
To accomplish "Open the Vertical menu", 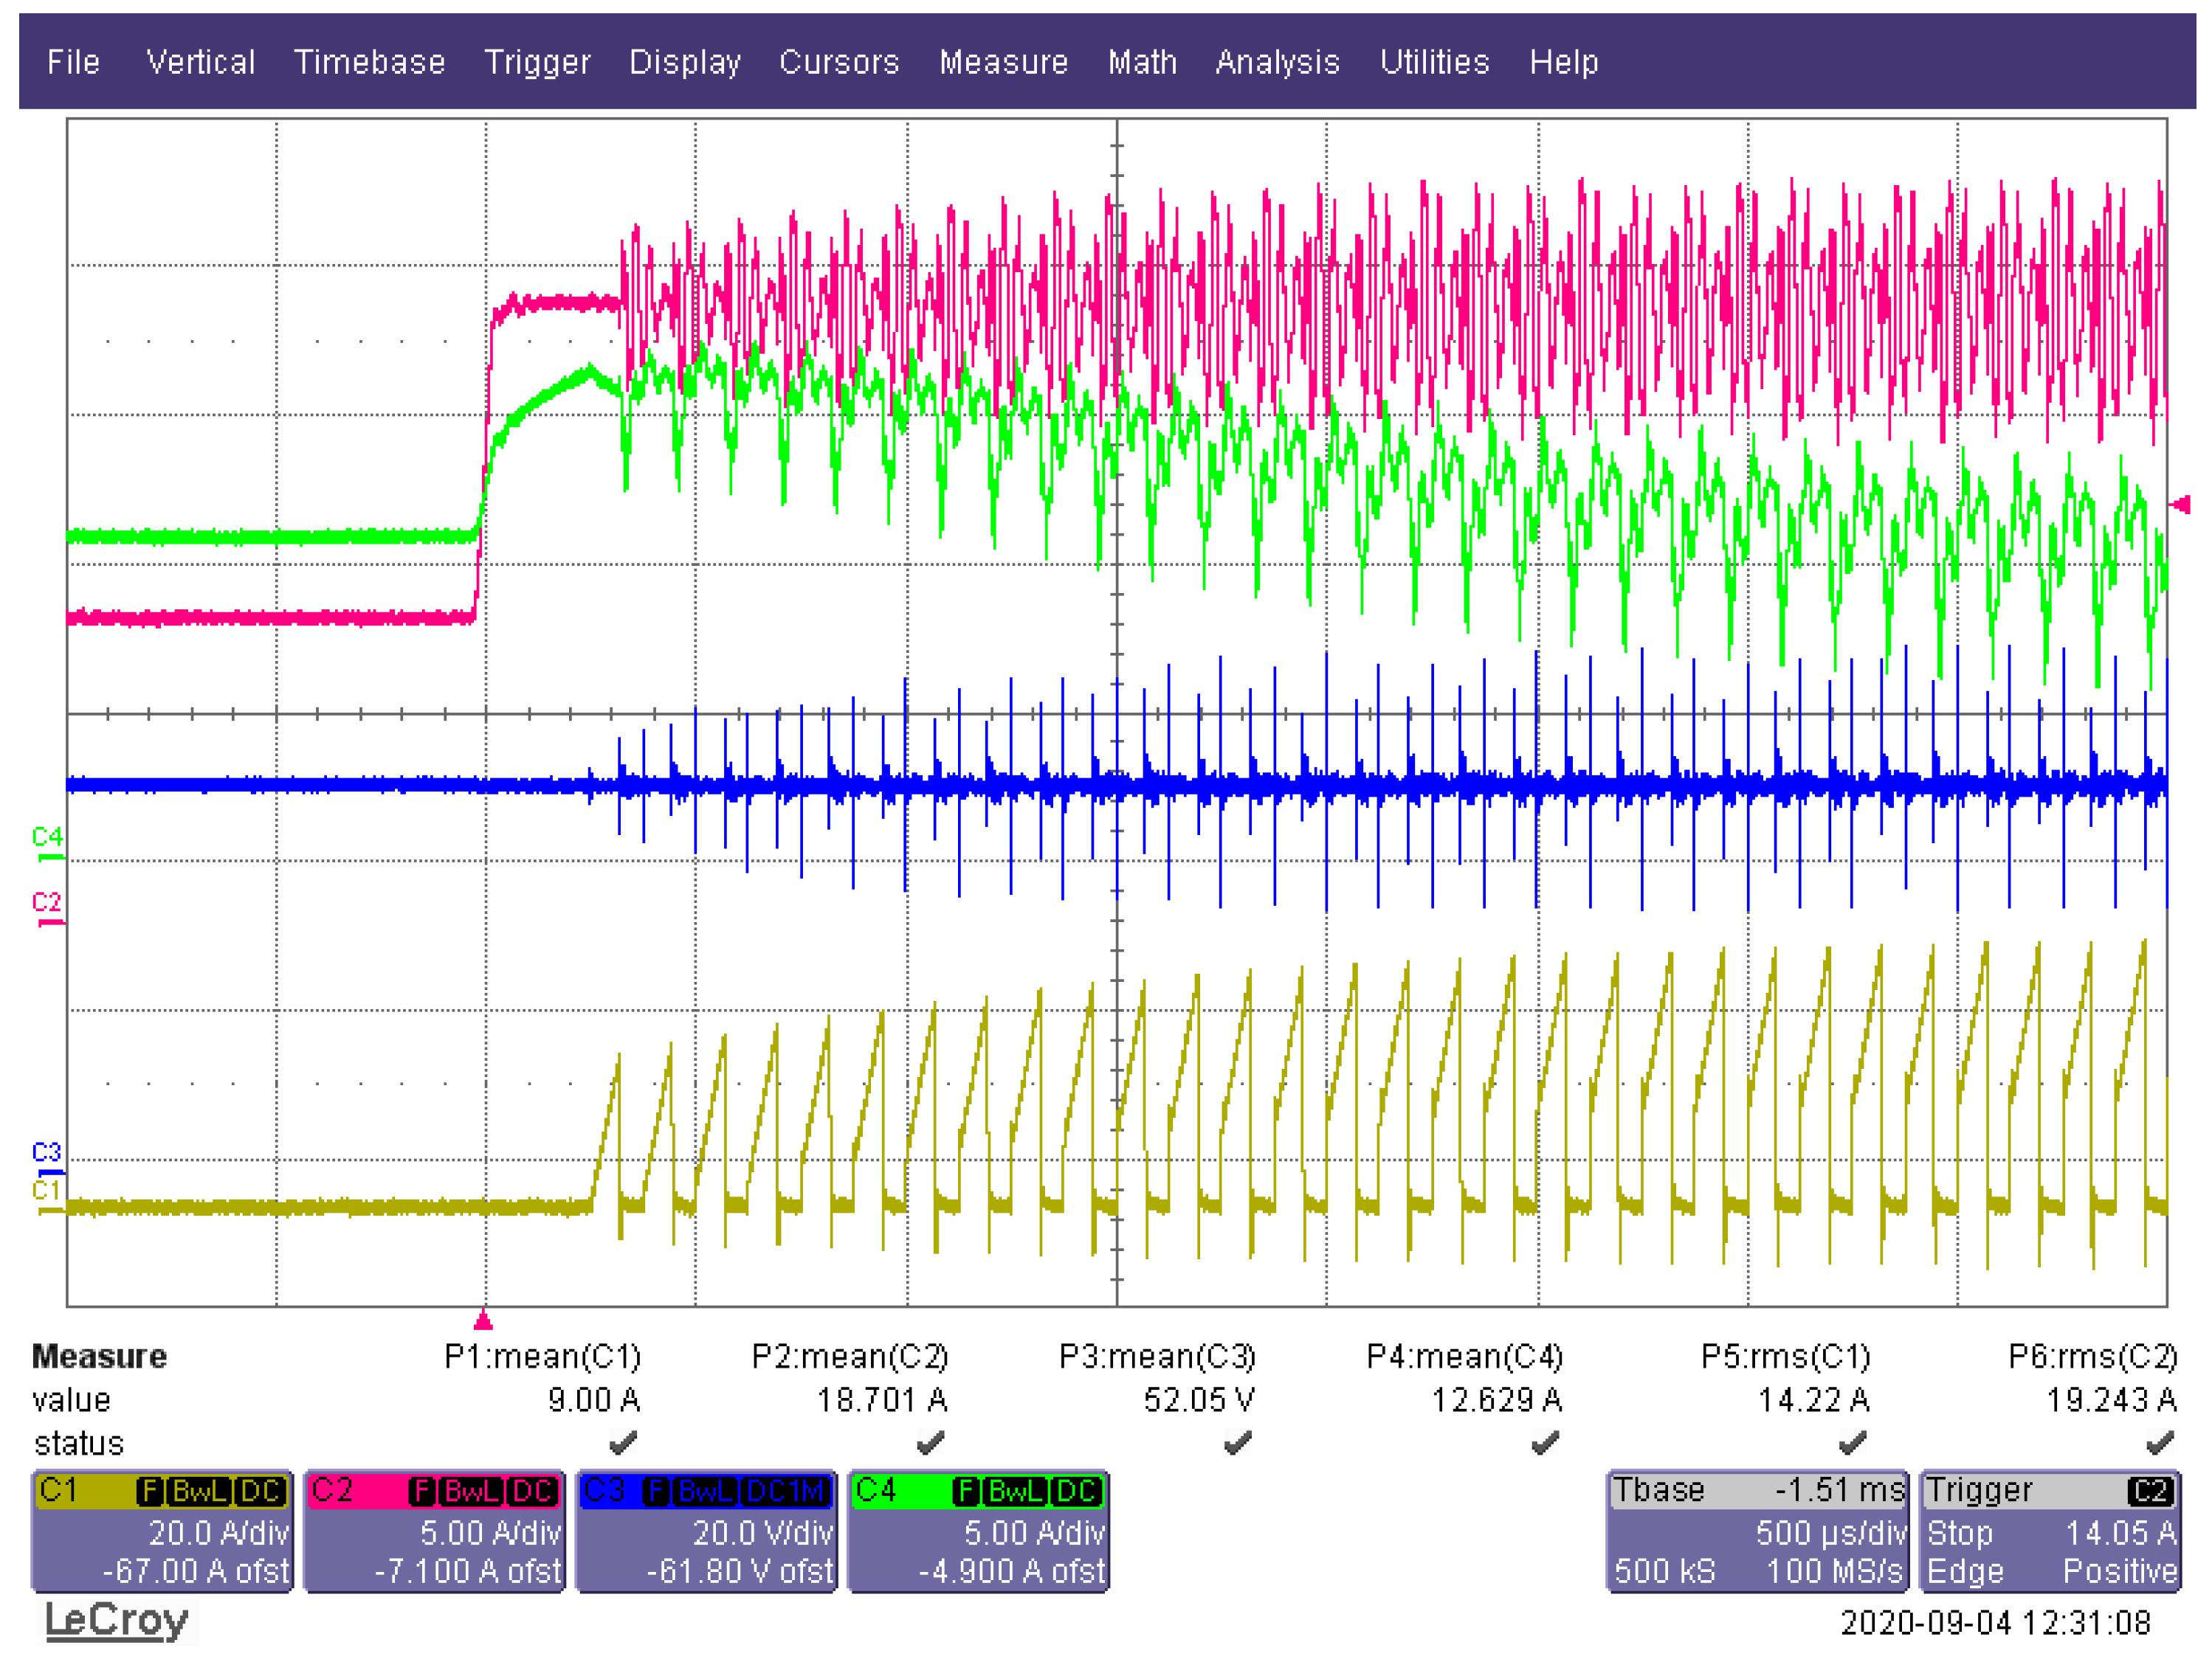I will pos(200,62).
